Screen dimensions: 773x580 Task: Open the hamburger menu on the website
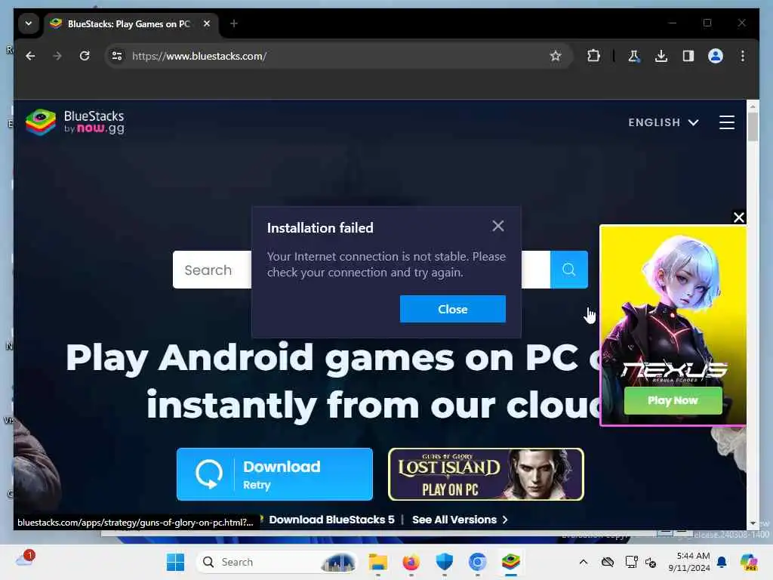pyautogui.click(x=727, y=122)
